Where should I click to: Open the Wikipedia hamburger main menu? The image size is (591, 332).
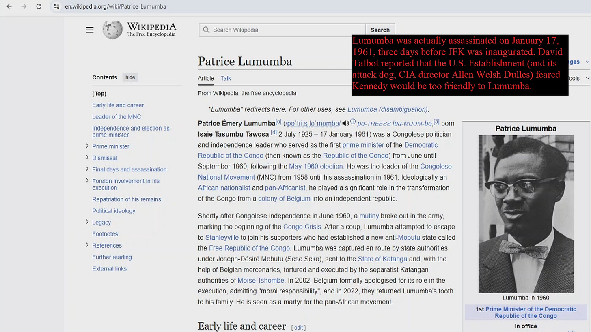click(x=90, y=30)
